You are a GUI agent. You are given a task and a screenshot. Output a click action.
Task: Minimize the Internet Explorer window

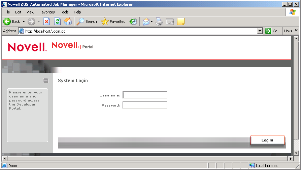tap(285, 4)
